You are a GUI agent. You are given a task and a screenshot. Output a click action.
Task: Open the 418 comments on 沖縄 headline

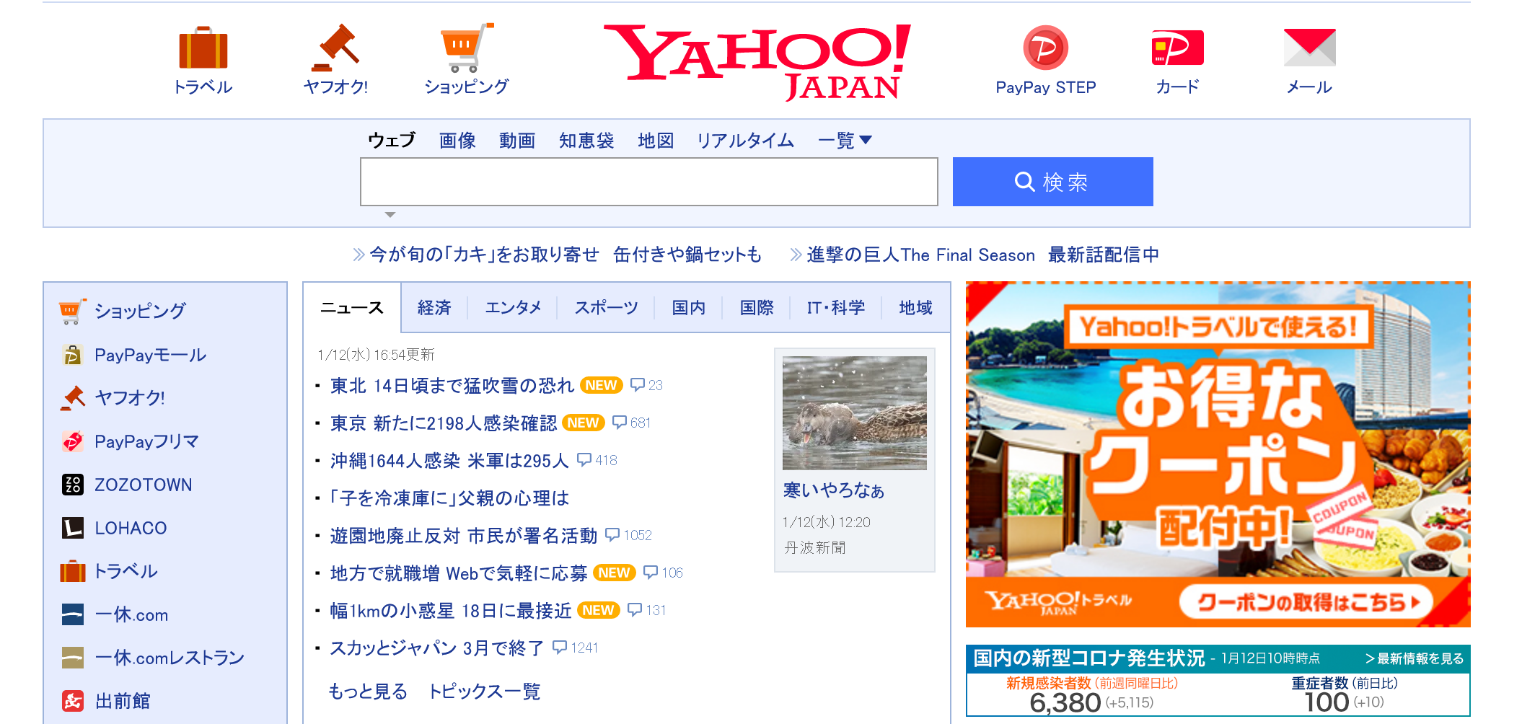(597, 460)
